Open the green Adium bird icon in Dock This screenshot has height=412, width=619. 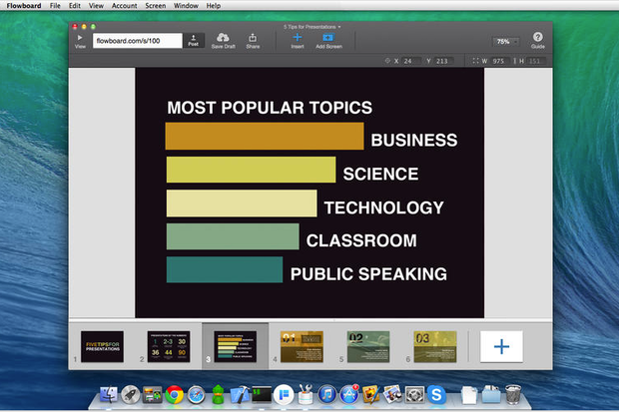pos(218,395)
